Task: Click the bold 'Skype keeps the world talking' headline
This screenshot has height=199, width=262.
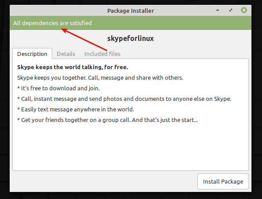Action: (x=73, y=67)
